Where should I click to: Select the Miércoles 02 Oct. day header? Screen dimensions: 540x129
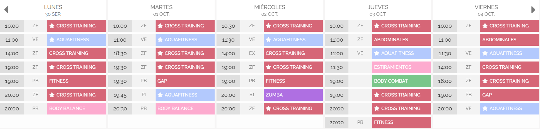[x=270, y=10]
